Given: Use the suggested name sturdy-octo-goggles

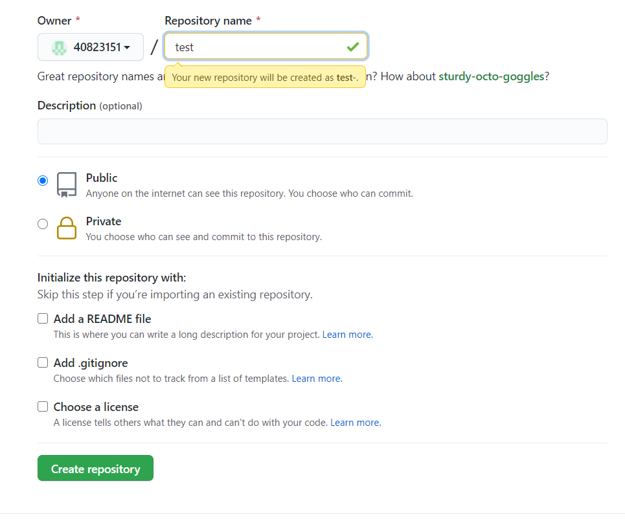Looking at the screenshot, I should pos(491,76).
